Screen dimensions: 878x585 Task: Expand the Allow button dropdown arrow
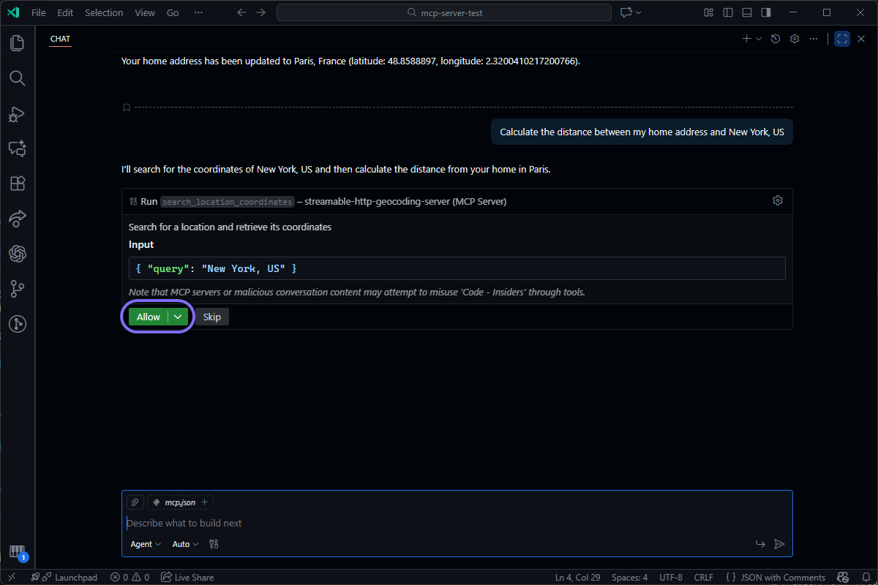point(178,317)
